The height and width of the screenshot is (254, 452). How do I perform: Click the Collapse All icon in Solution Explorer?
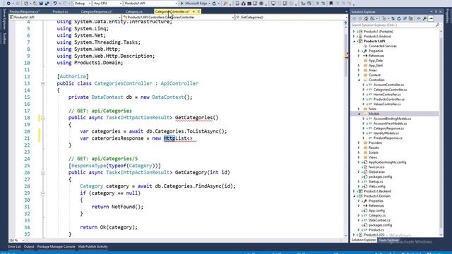tap(405, 18)
